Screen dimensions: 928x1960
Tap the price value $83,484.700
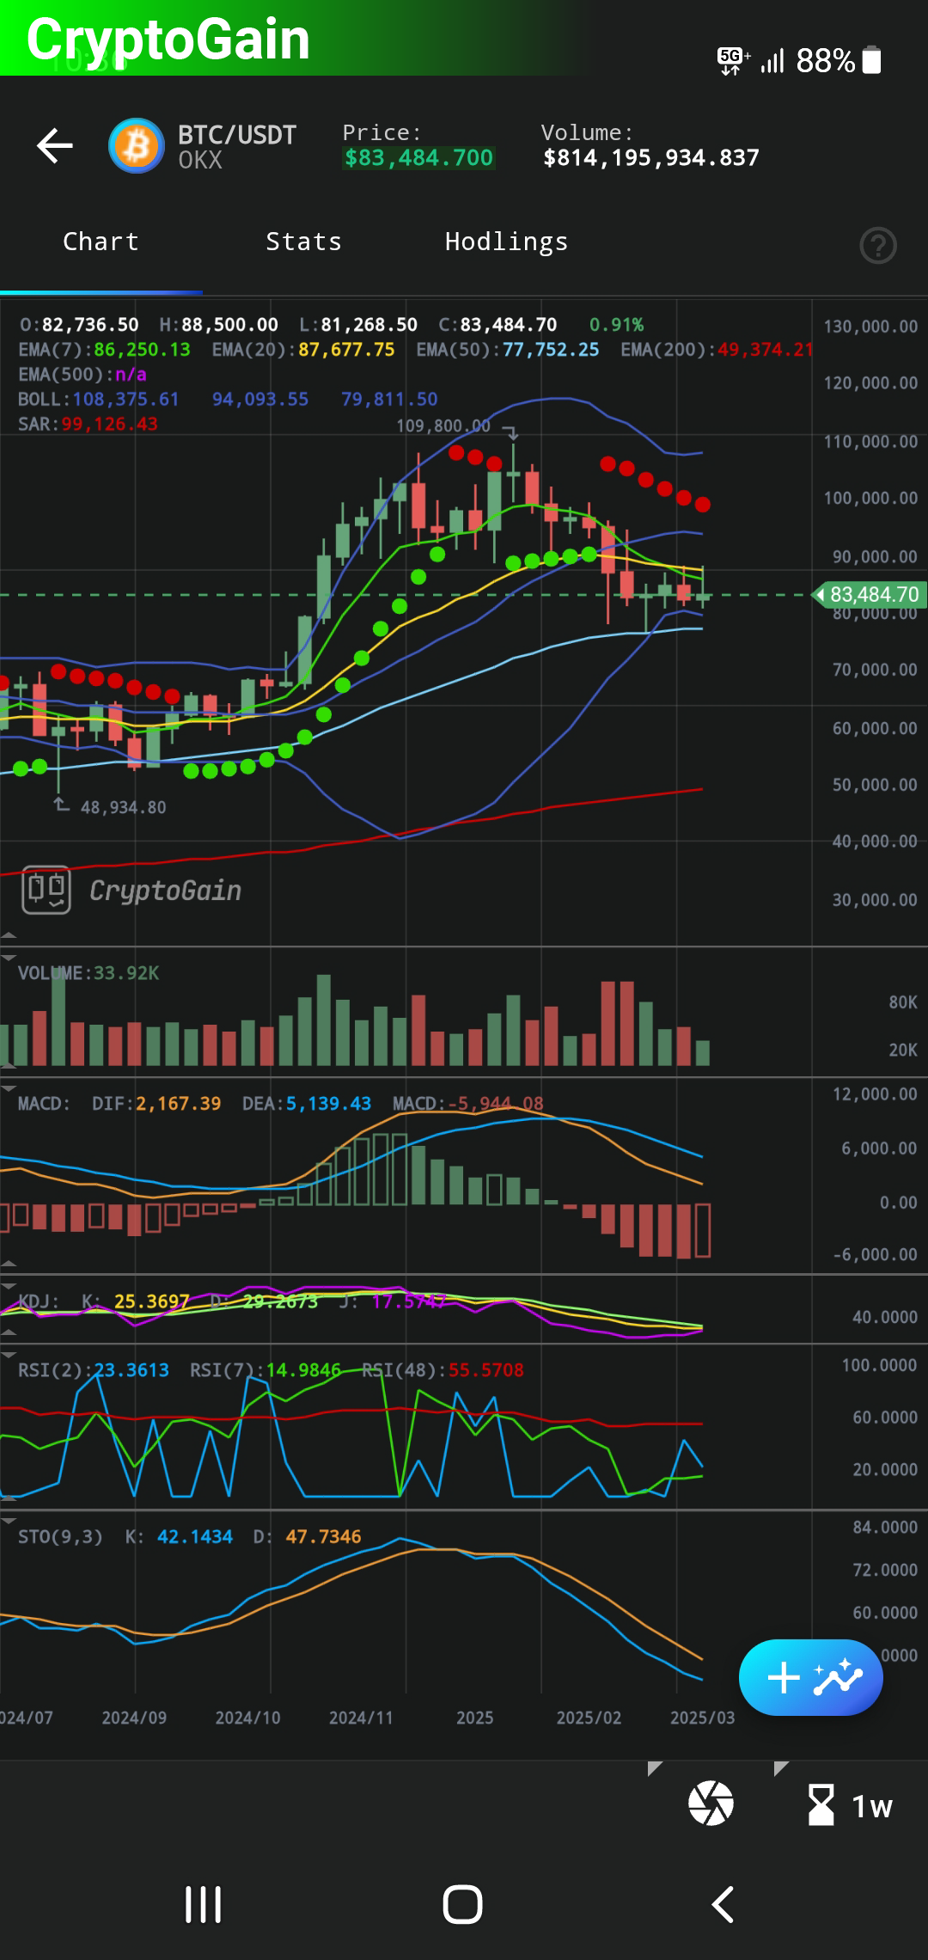point(418,157)
